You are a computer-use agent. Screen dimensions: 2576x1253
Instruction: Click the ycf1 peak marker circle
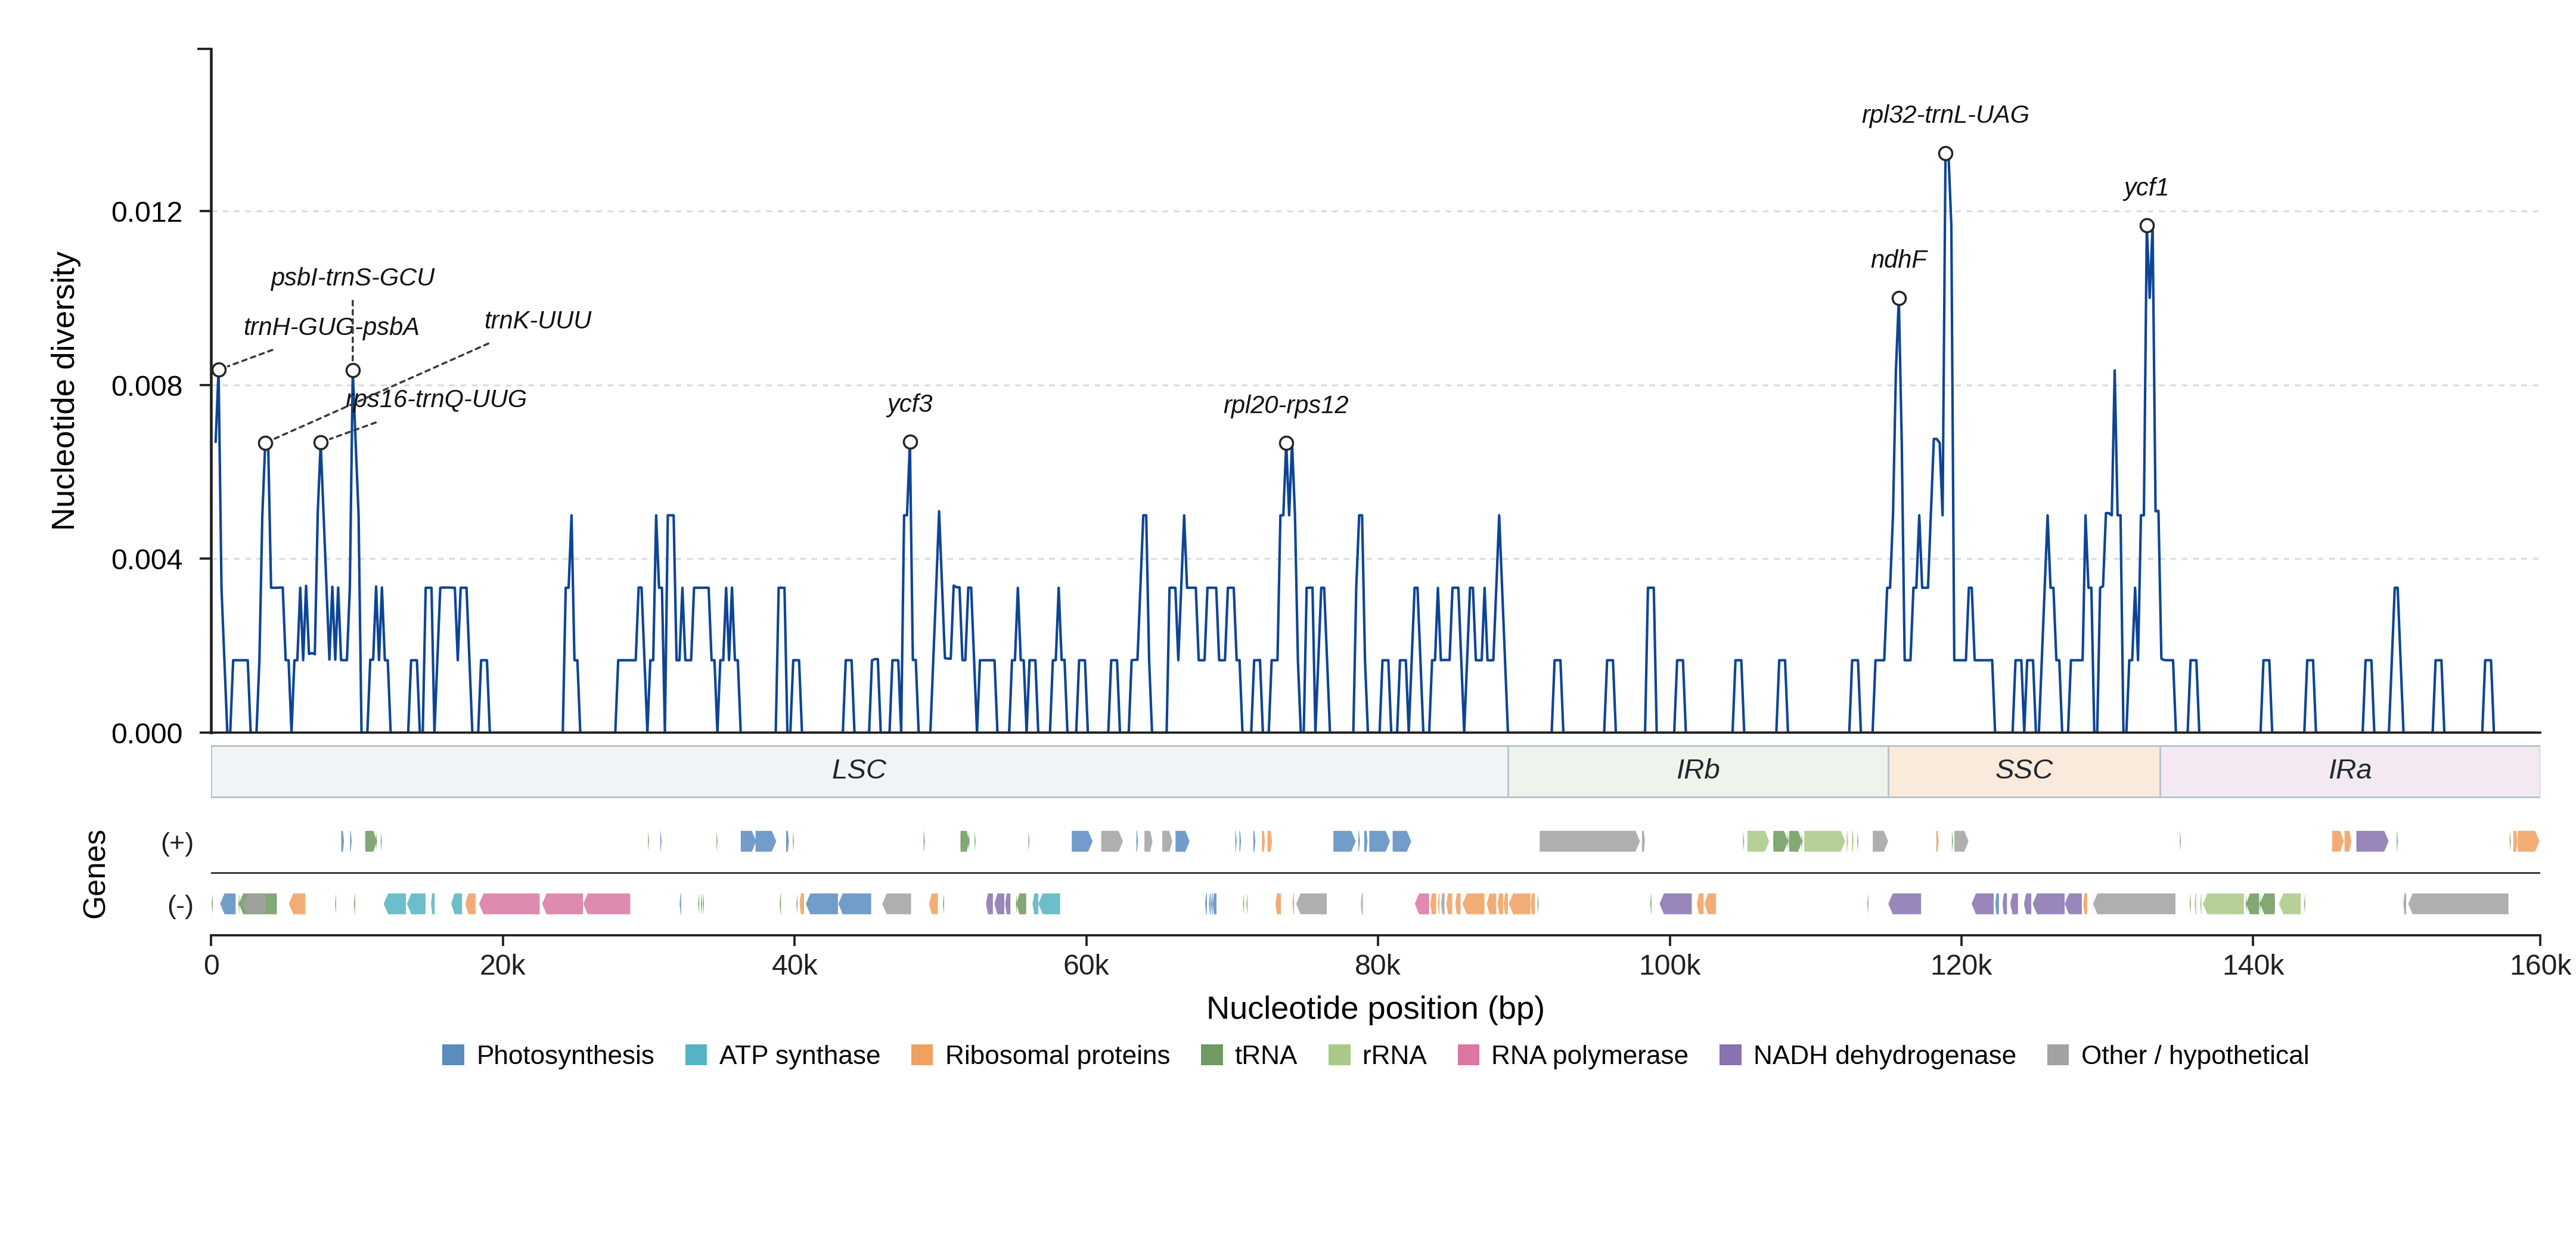coord(2146,226)
